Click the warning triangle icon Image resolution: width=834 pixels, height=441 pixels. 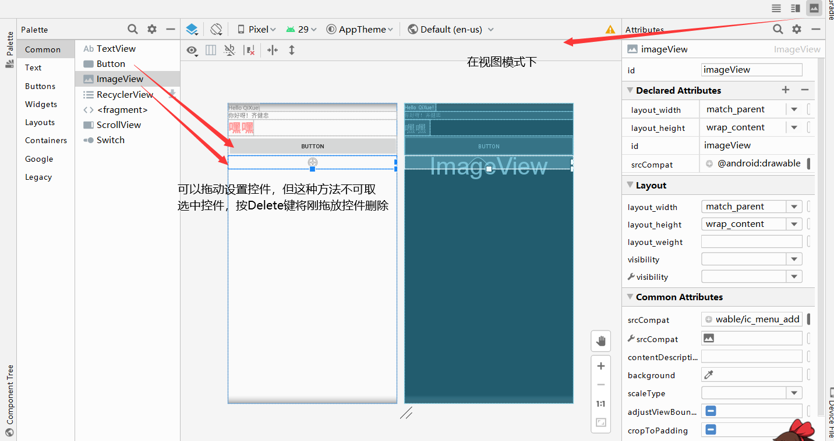(610, 29)
